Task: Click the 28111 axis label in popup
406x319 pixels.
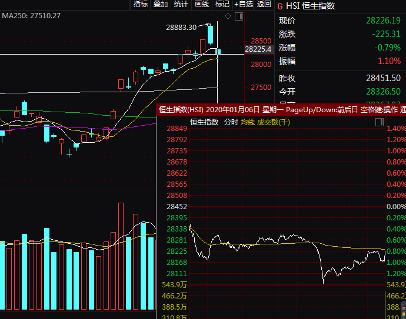Action: pyautogui.click(x=177, y=274)
